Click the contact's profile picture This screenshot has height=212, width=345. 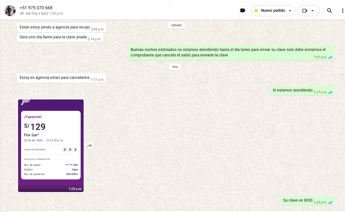pos(10,11)
